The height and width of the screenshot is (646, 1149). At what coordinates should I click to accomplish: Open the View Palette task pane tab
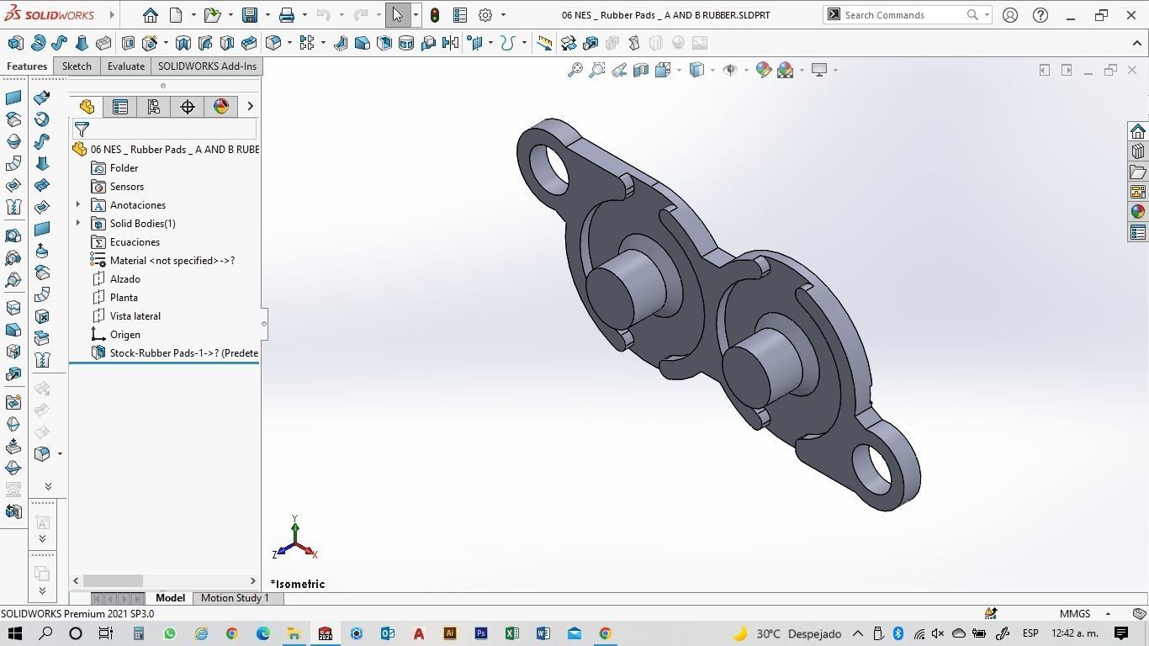pos(1138,192)
